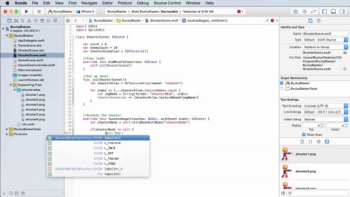
Task: Open the Location Relative to Group dropdown
Action: [325, 47]
